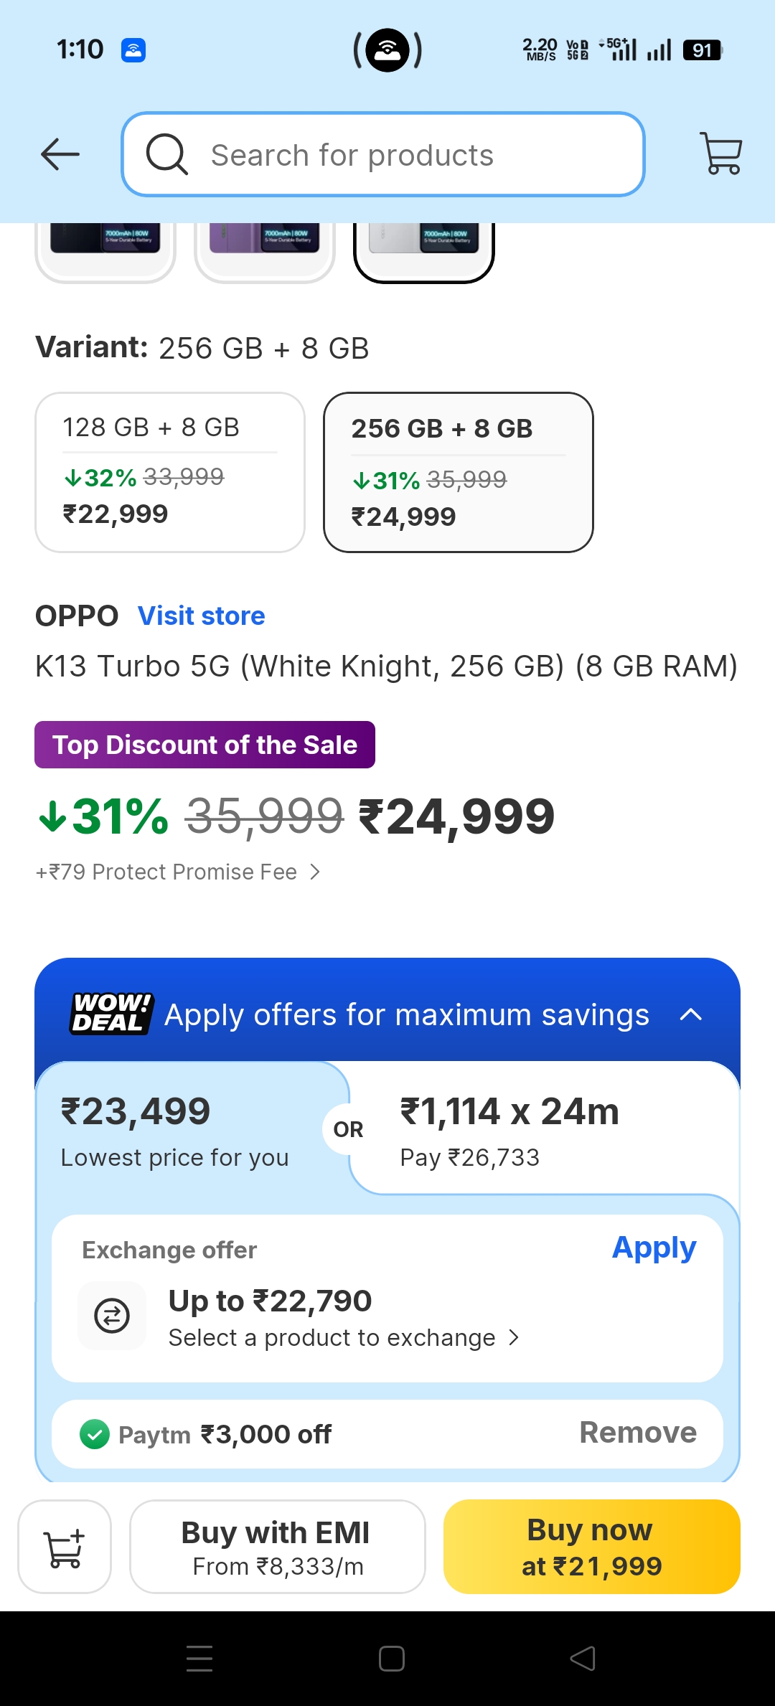
Task: Tap the back arrow icon
Action: point(60,154)
